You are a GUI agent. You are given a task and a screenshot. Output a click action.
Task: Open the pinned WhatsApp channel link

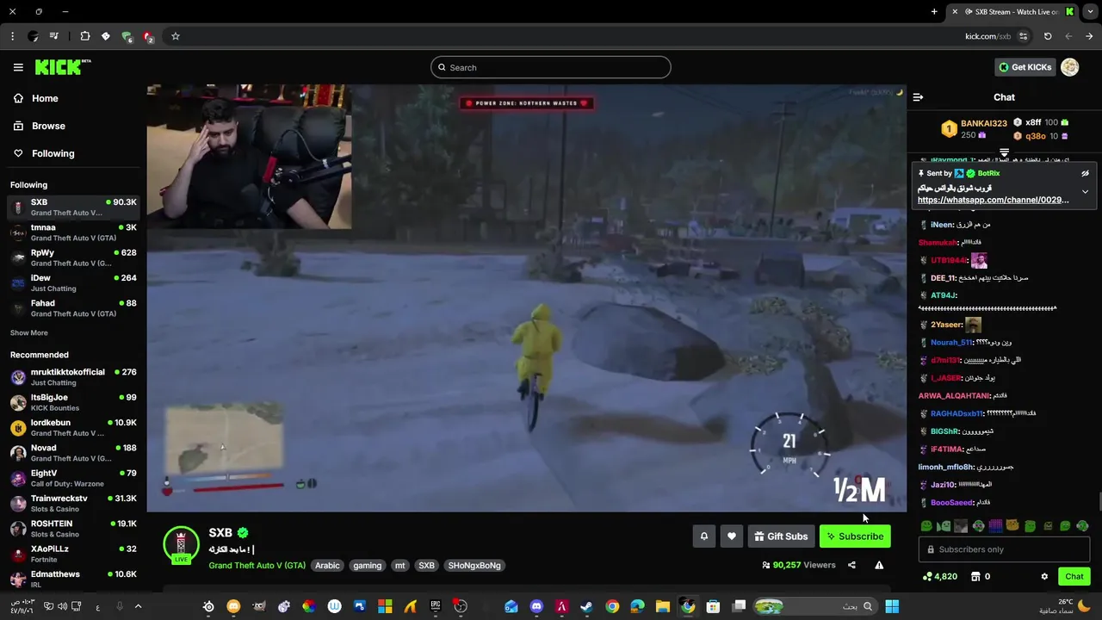994,200
